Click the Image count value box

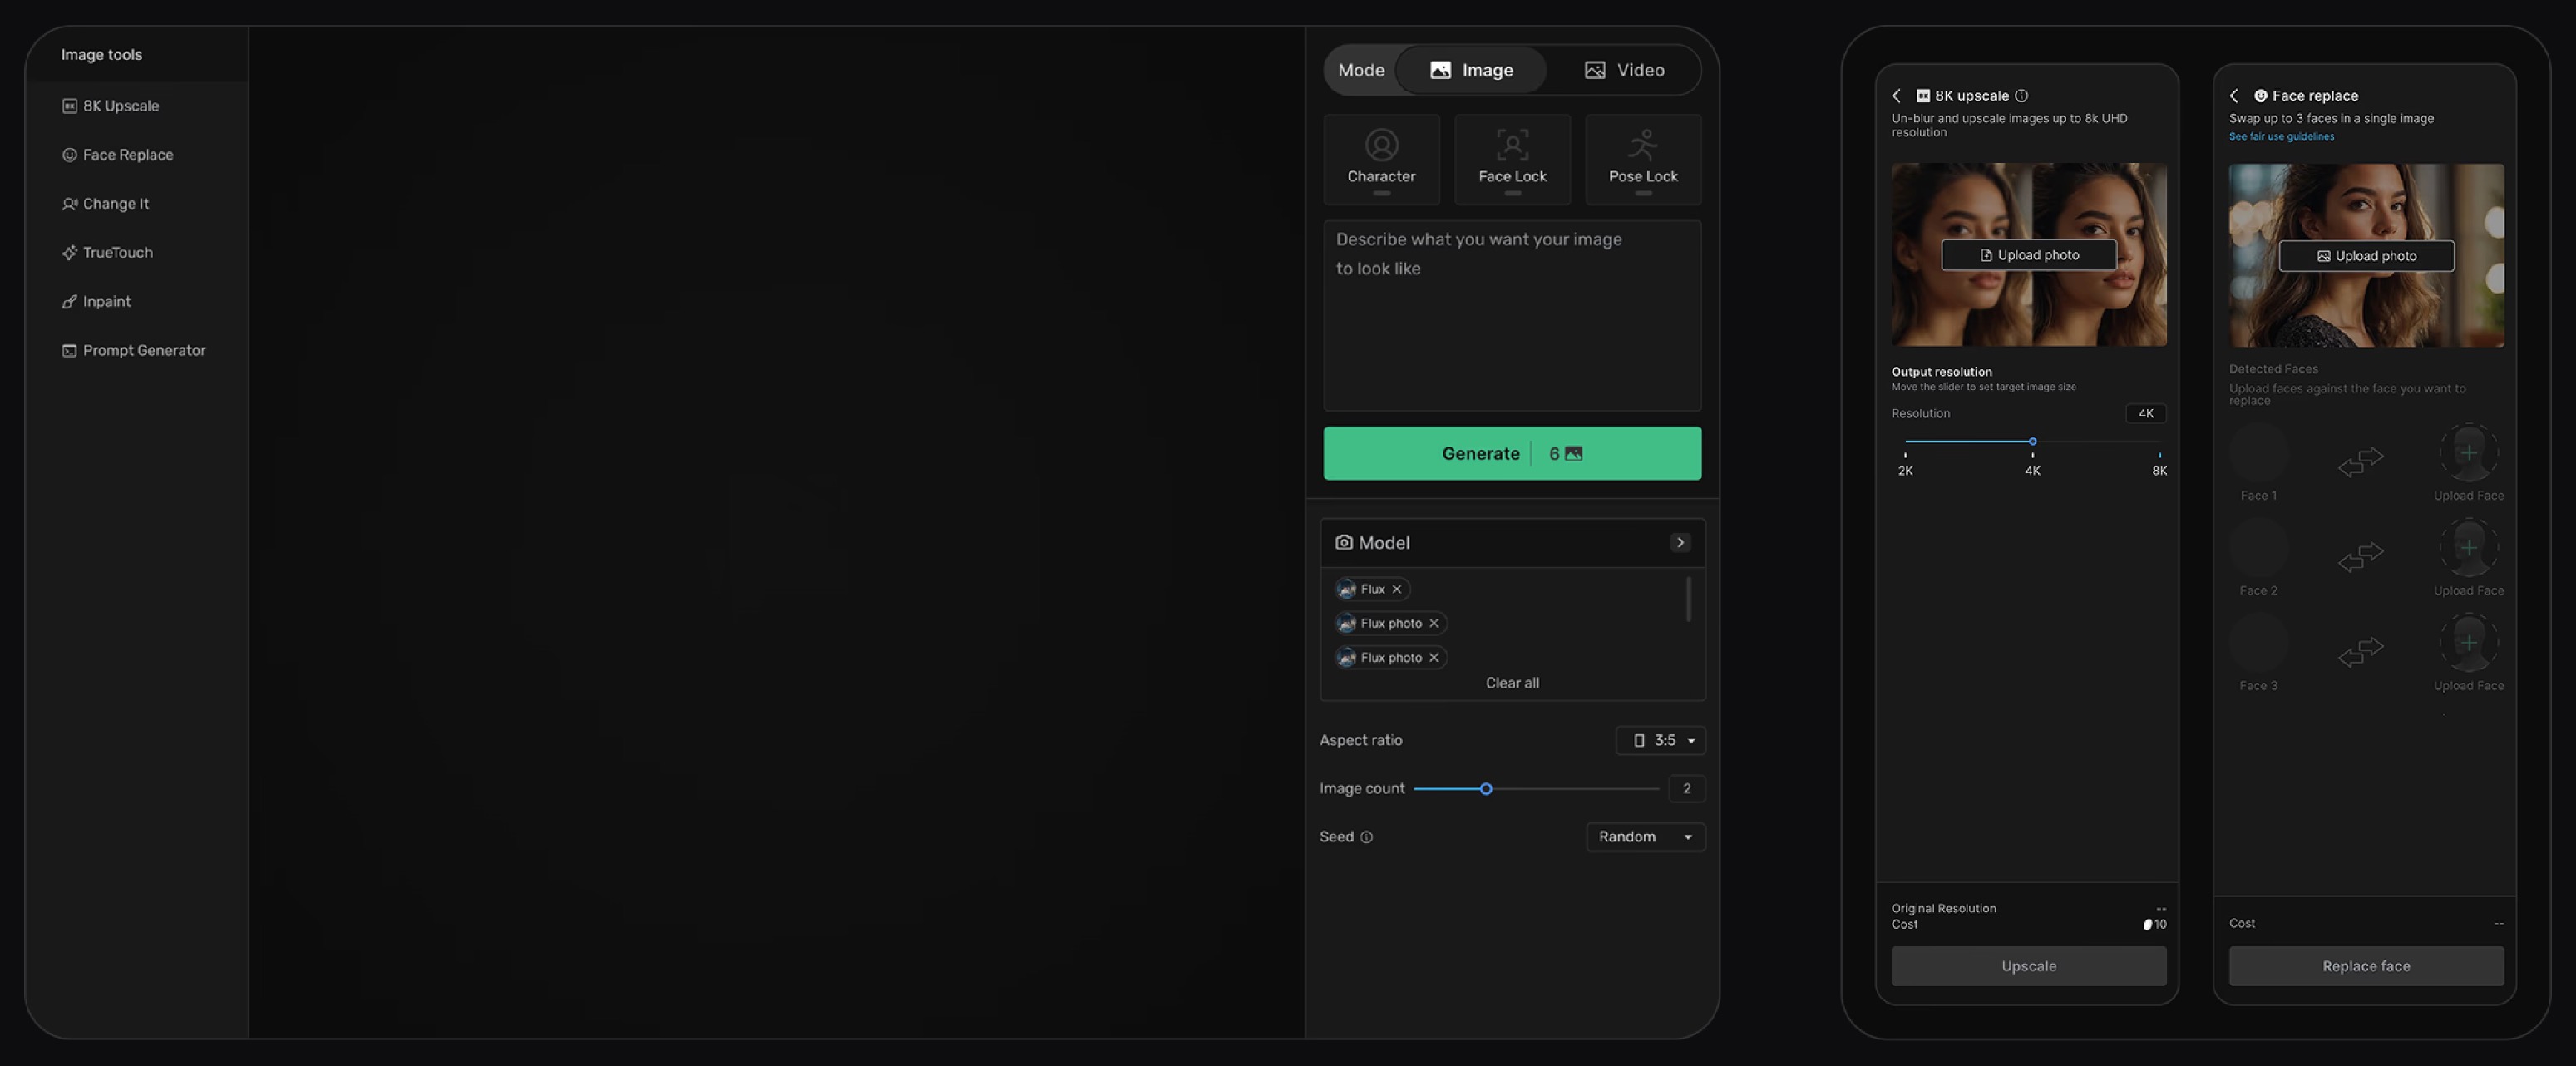pyautogui.click(x=1686, y=789)
